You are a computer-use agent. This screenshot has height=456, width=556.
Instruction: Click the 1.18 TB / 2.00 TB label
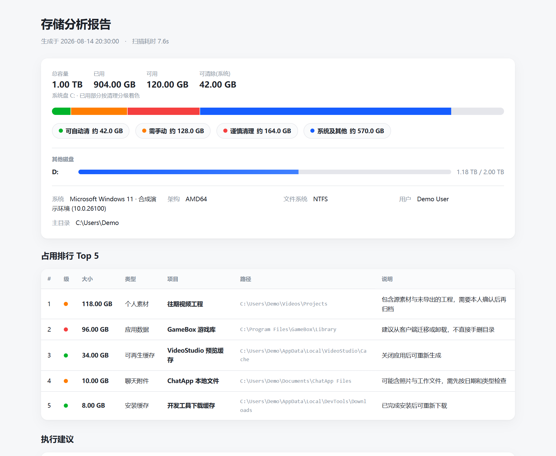tap(480, 172)
